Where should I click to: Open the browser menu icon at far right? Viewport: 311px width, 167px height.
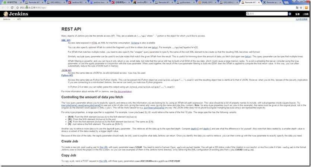coord(306,7)
